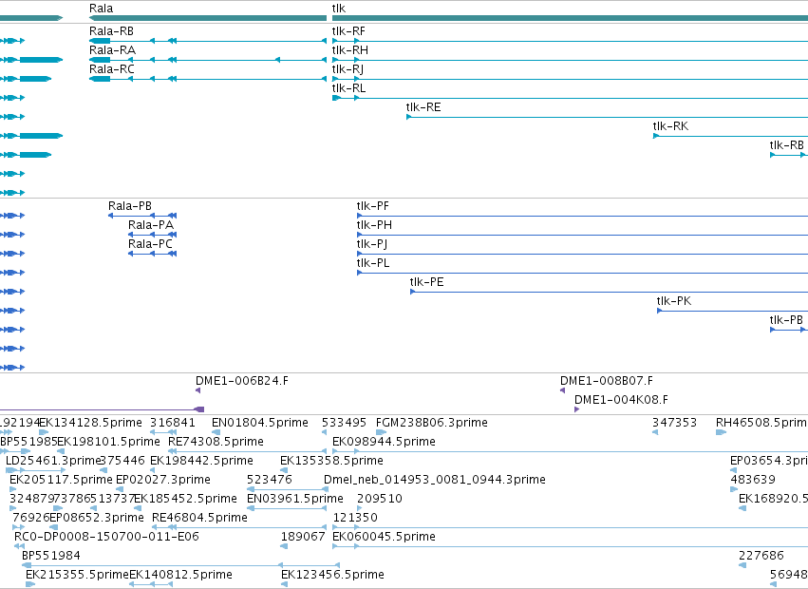Open EST RE74308.5prime
This screenshot has height=589, width=808.
tap(216, 442)
